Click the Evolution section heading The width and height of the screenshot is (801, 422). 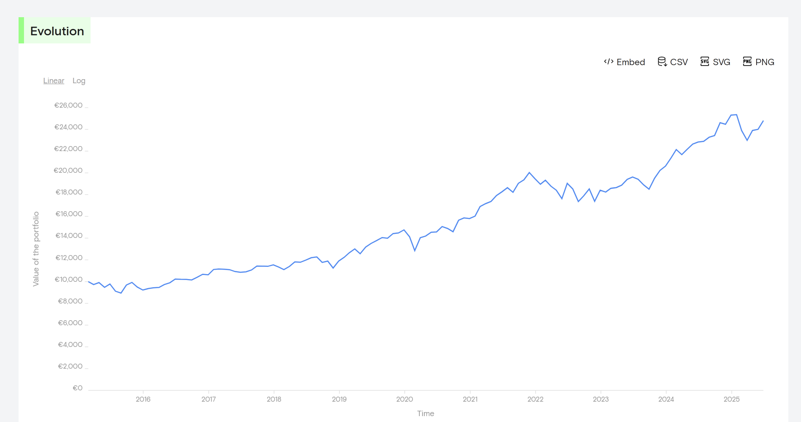coord(57,31)
